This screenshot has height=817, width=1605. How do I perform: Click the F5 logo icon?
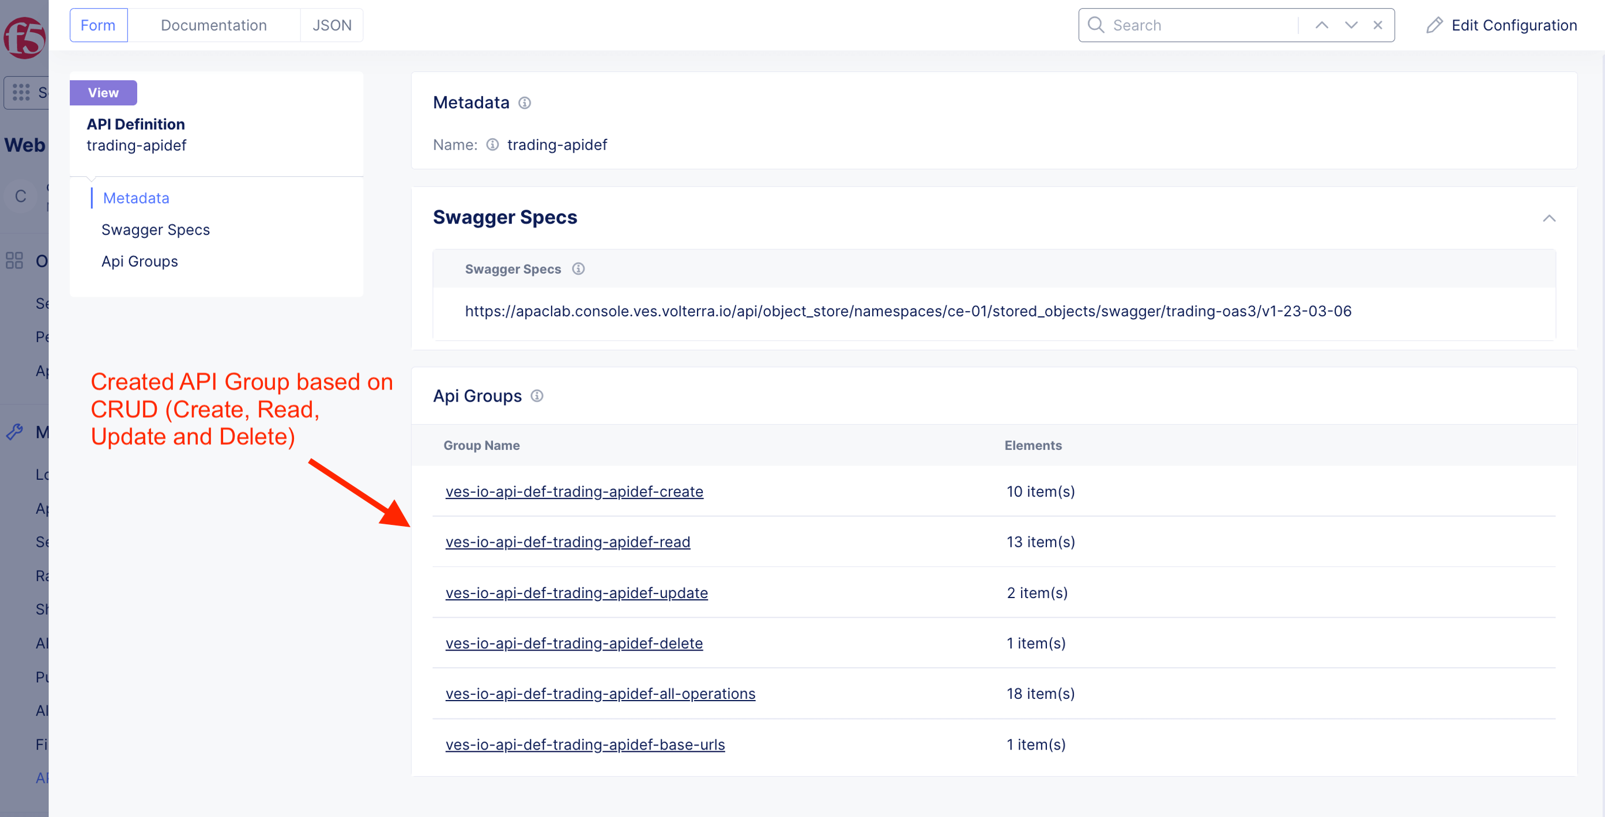tap(24, 37)
